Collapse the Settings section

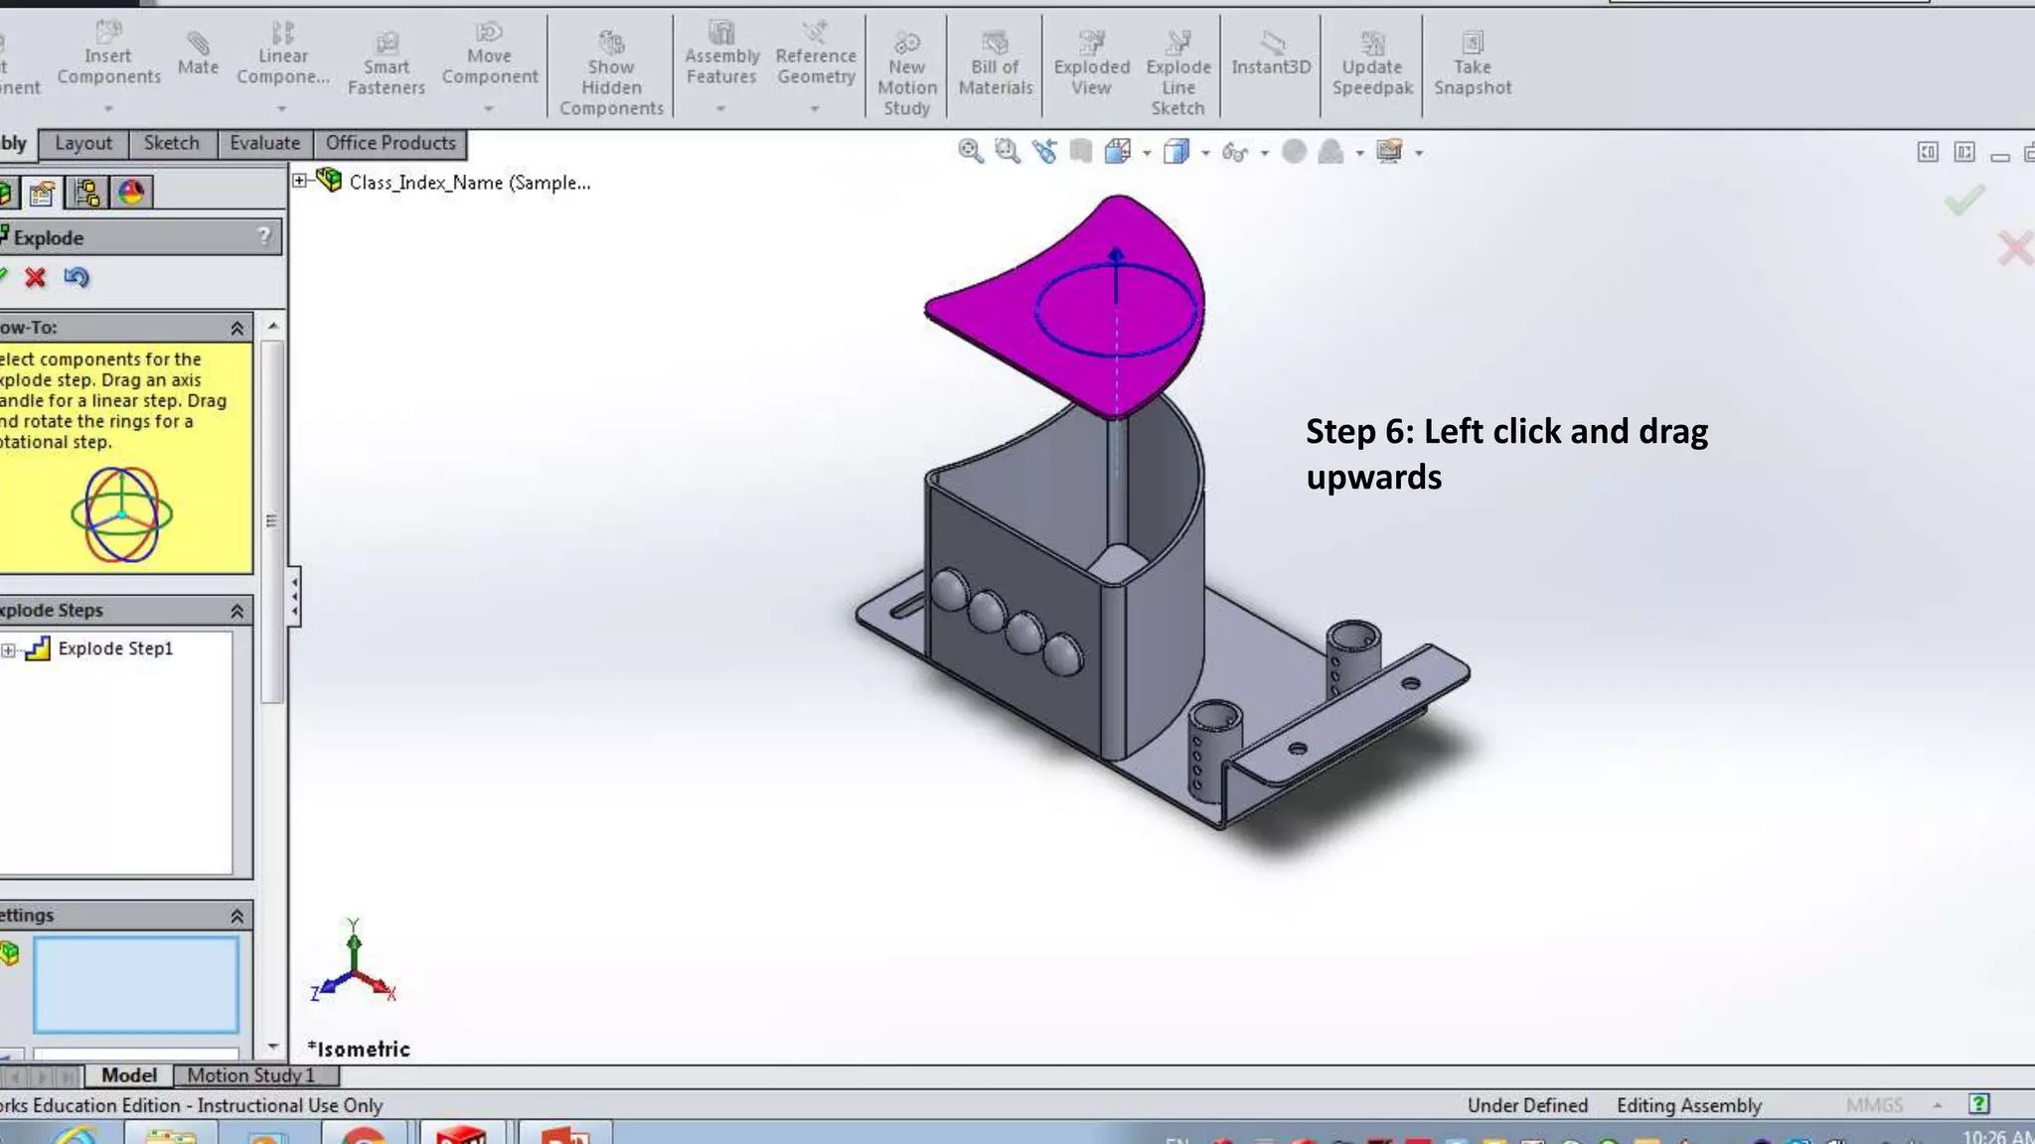[236, 916]
